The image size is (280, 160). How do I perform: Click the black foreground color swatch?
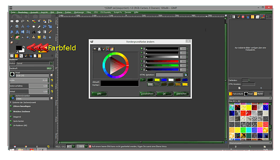pyautogui.click(x=19, y=48)
